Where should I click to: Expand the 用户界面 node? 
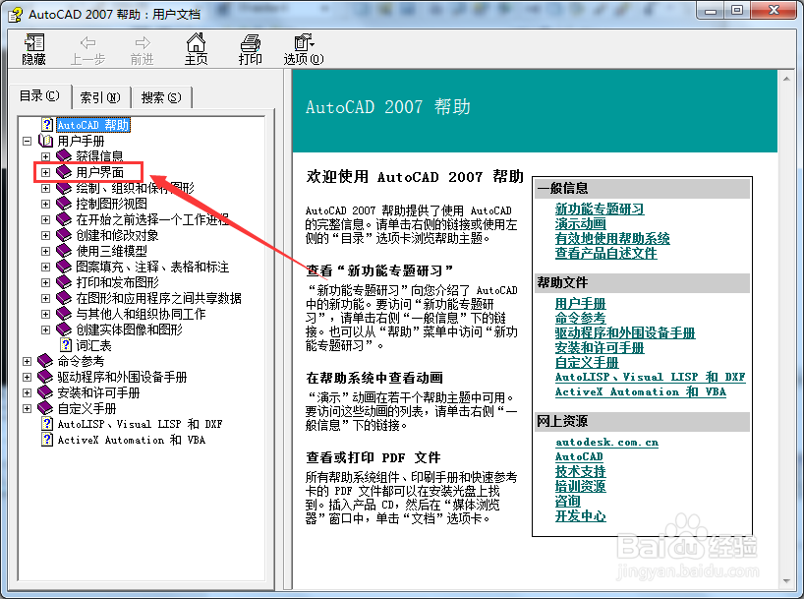[x=45, y=172]
